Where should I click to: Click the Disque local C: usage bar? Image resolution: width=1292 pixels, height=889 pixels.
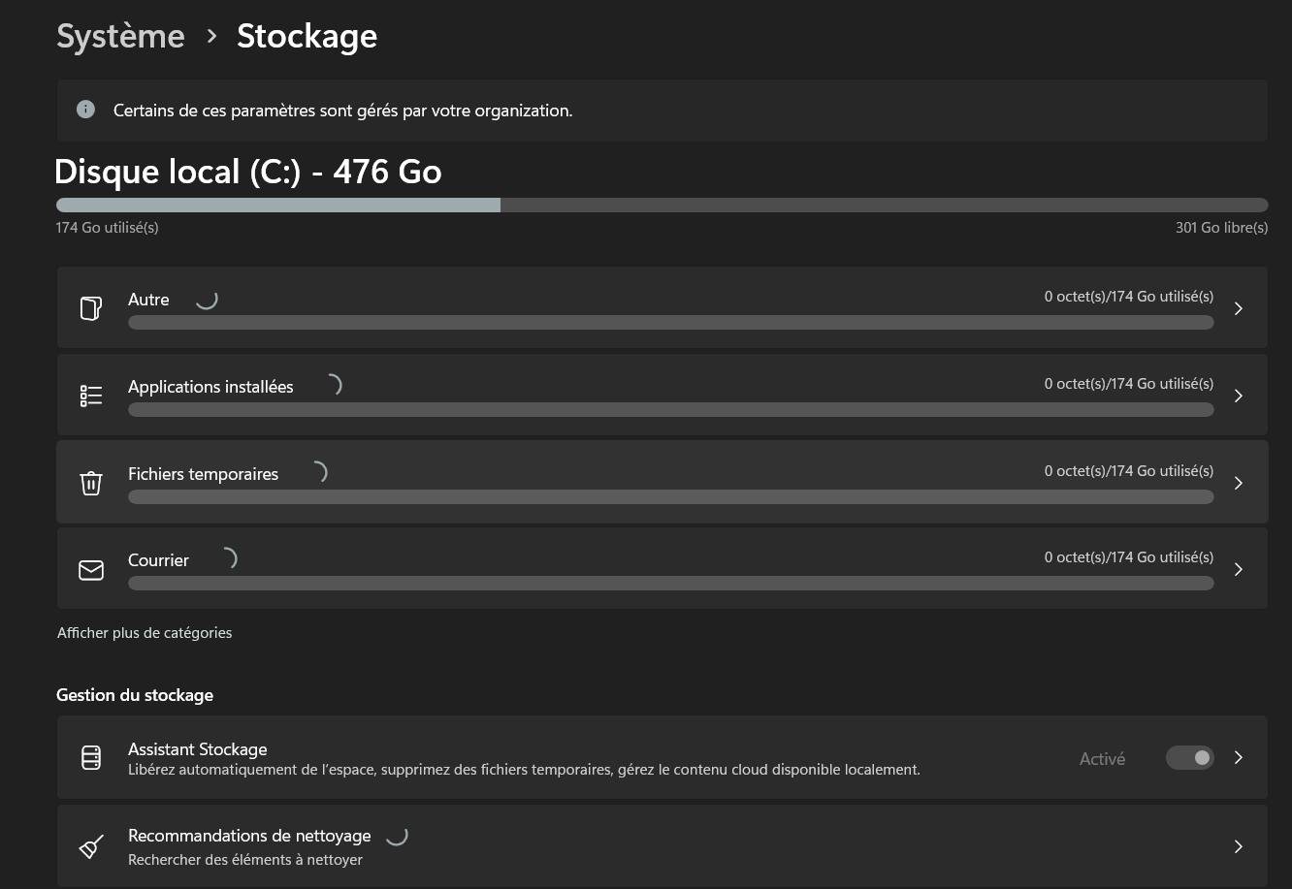[662, 205]
